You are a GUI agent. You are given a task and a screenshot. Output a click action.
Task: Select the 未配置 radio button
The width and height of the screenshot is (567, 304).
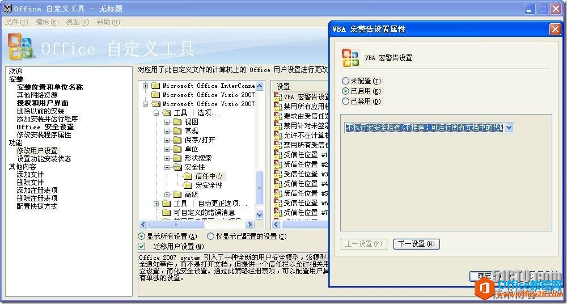pos(346,81)
